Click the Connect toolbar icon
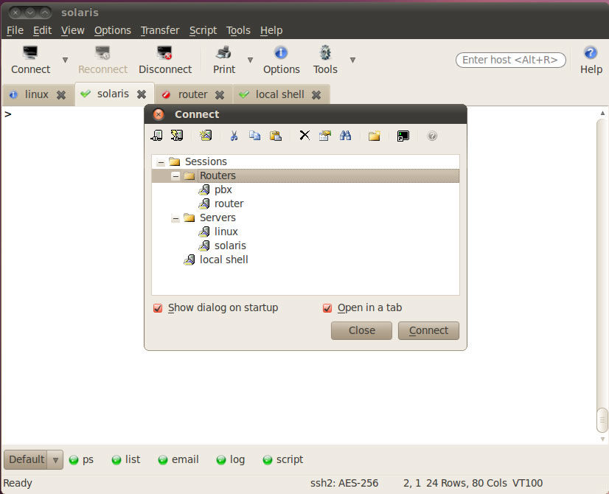This screenshot has width=609, height=494. pos(30,52)
